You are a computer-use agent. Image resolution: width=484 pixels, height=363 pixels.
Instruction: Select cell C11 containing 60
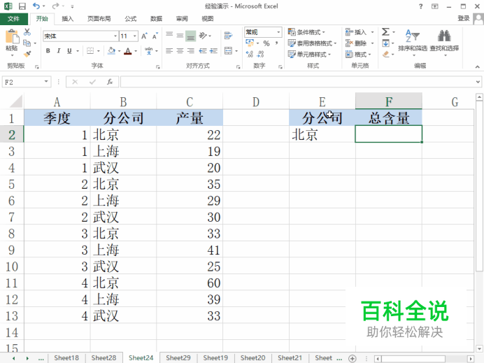tap(190, 283)
